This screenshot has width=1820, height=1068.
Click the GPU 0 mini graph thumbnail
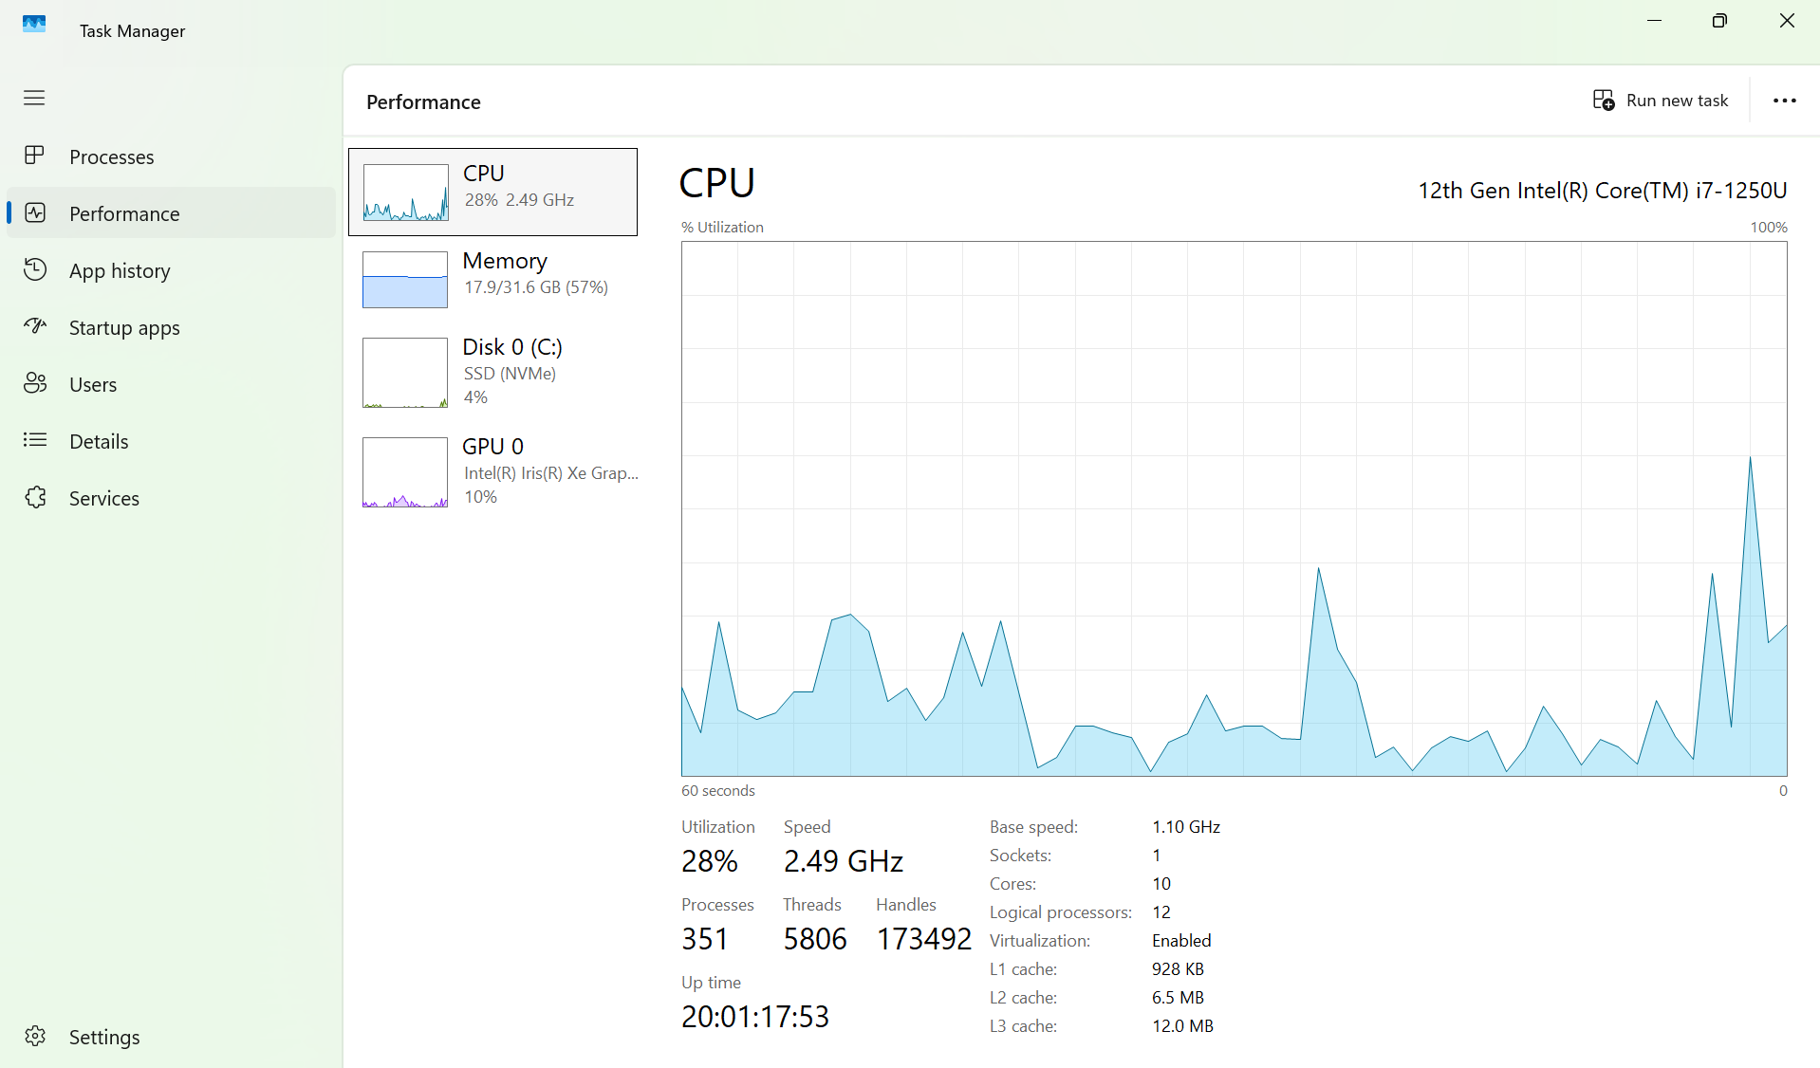[x=405, y=471]
